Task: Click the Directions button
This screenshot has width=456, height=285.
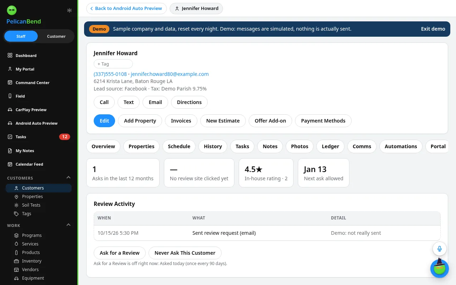Action: click(x=189, y=102)
